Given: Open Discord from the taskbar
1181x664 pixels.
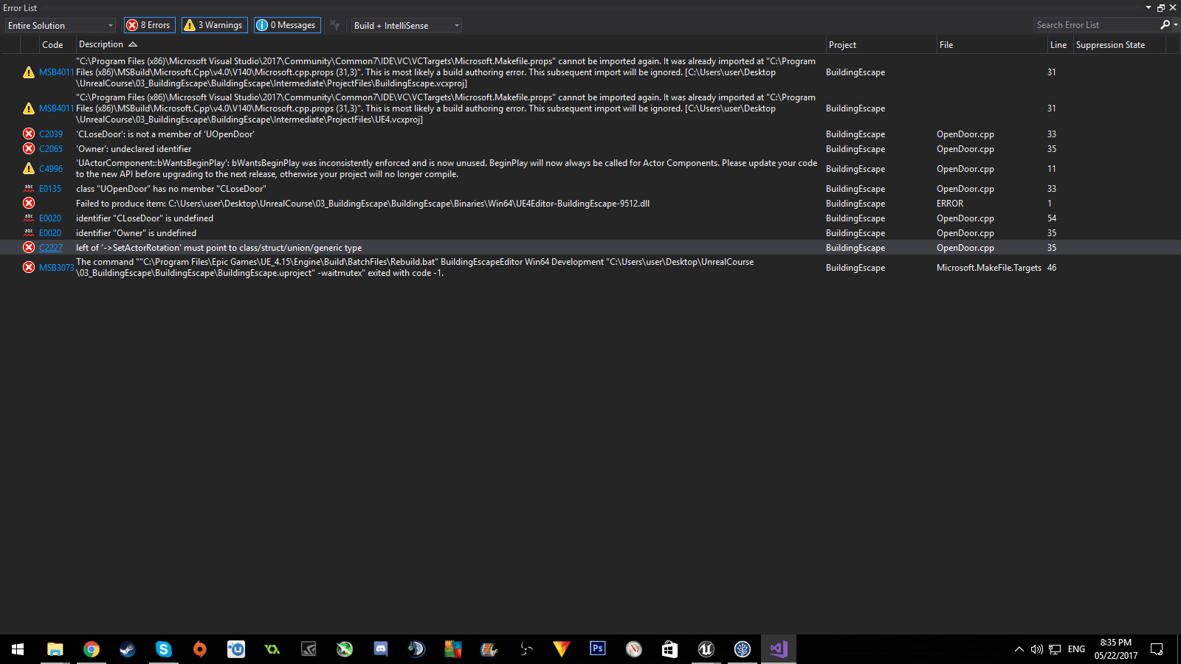Looking at the screenshot, I should pyautogui.click(x=380, y=649).
